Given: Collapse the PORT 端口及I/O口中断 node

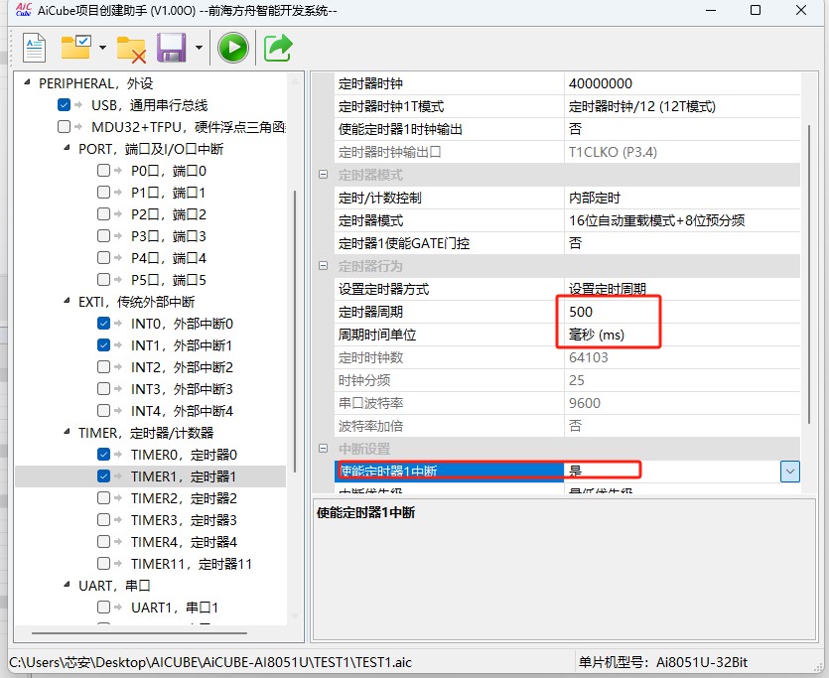Looking at the screenshot, I should click(x=67, y=148).
